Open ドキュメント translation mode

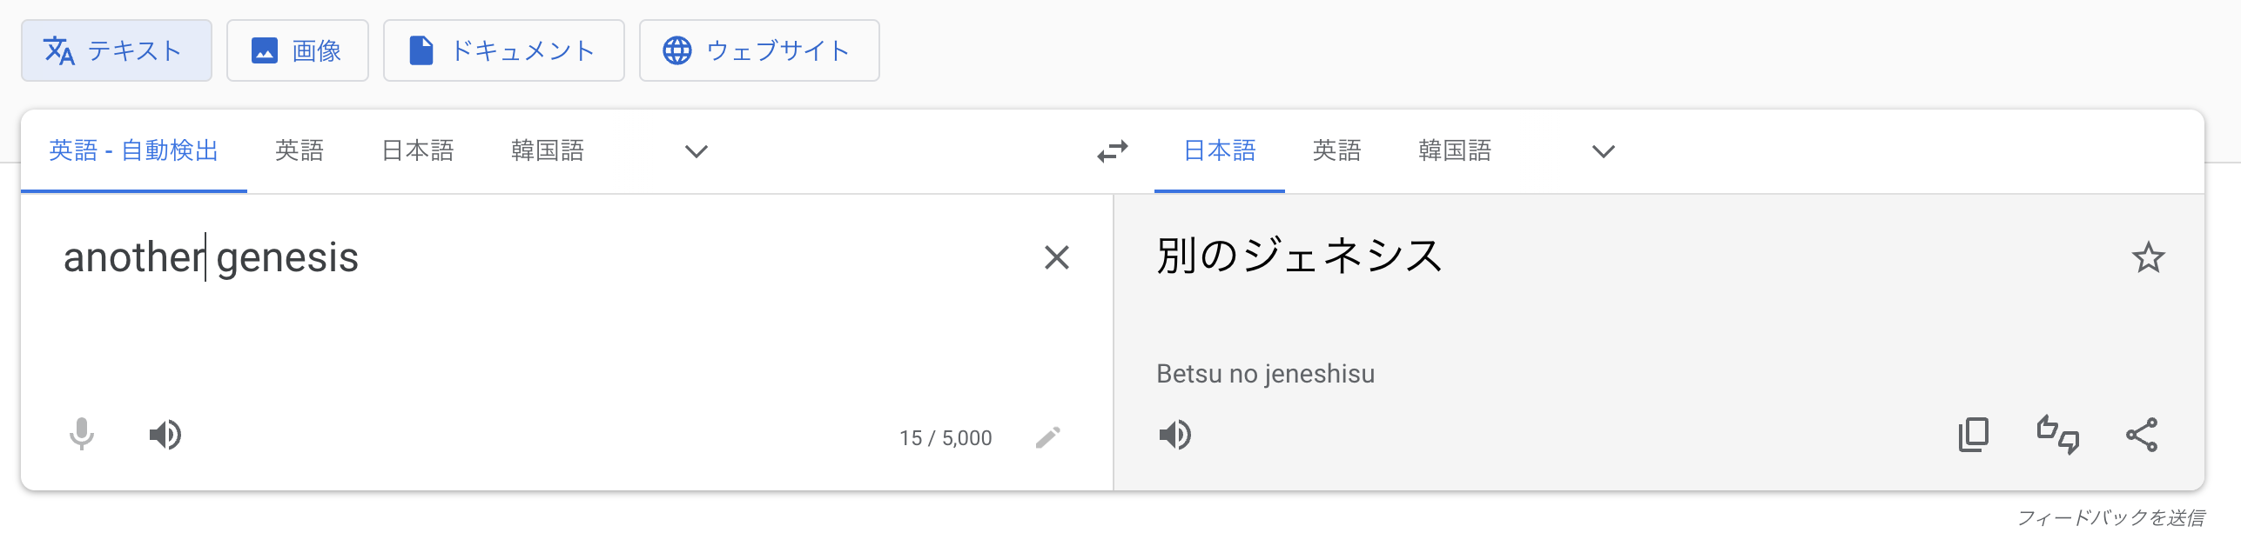click(x=504, y=50)
